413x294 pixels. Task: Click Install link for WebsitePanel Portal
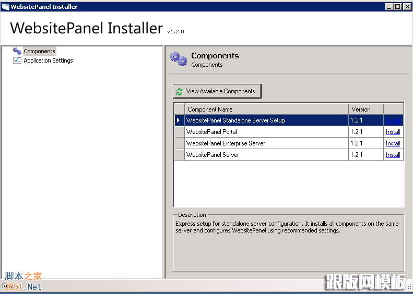[393, 132]
